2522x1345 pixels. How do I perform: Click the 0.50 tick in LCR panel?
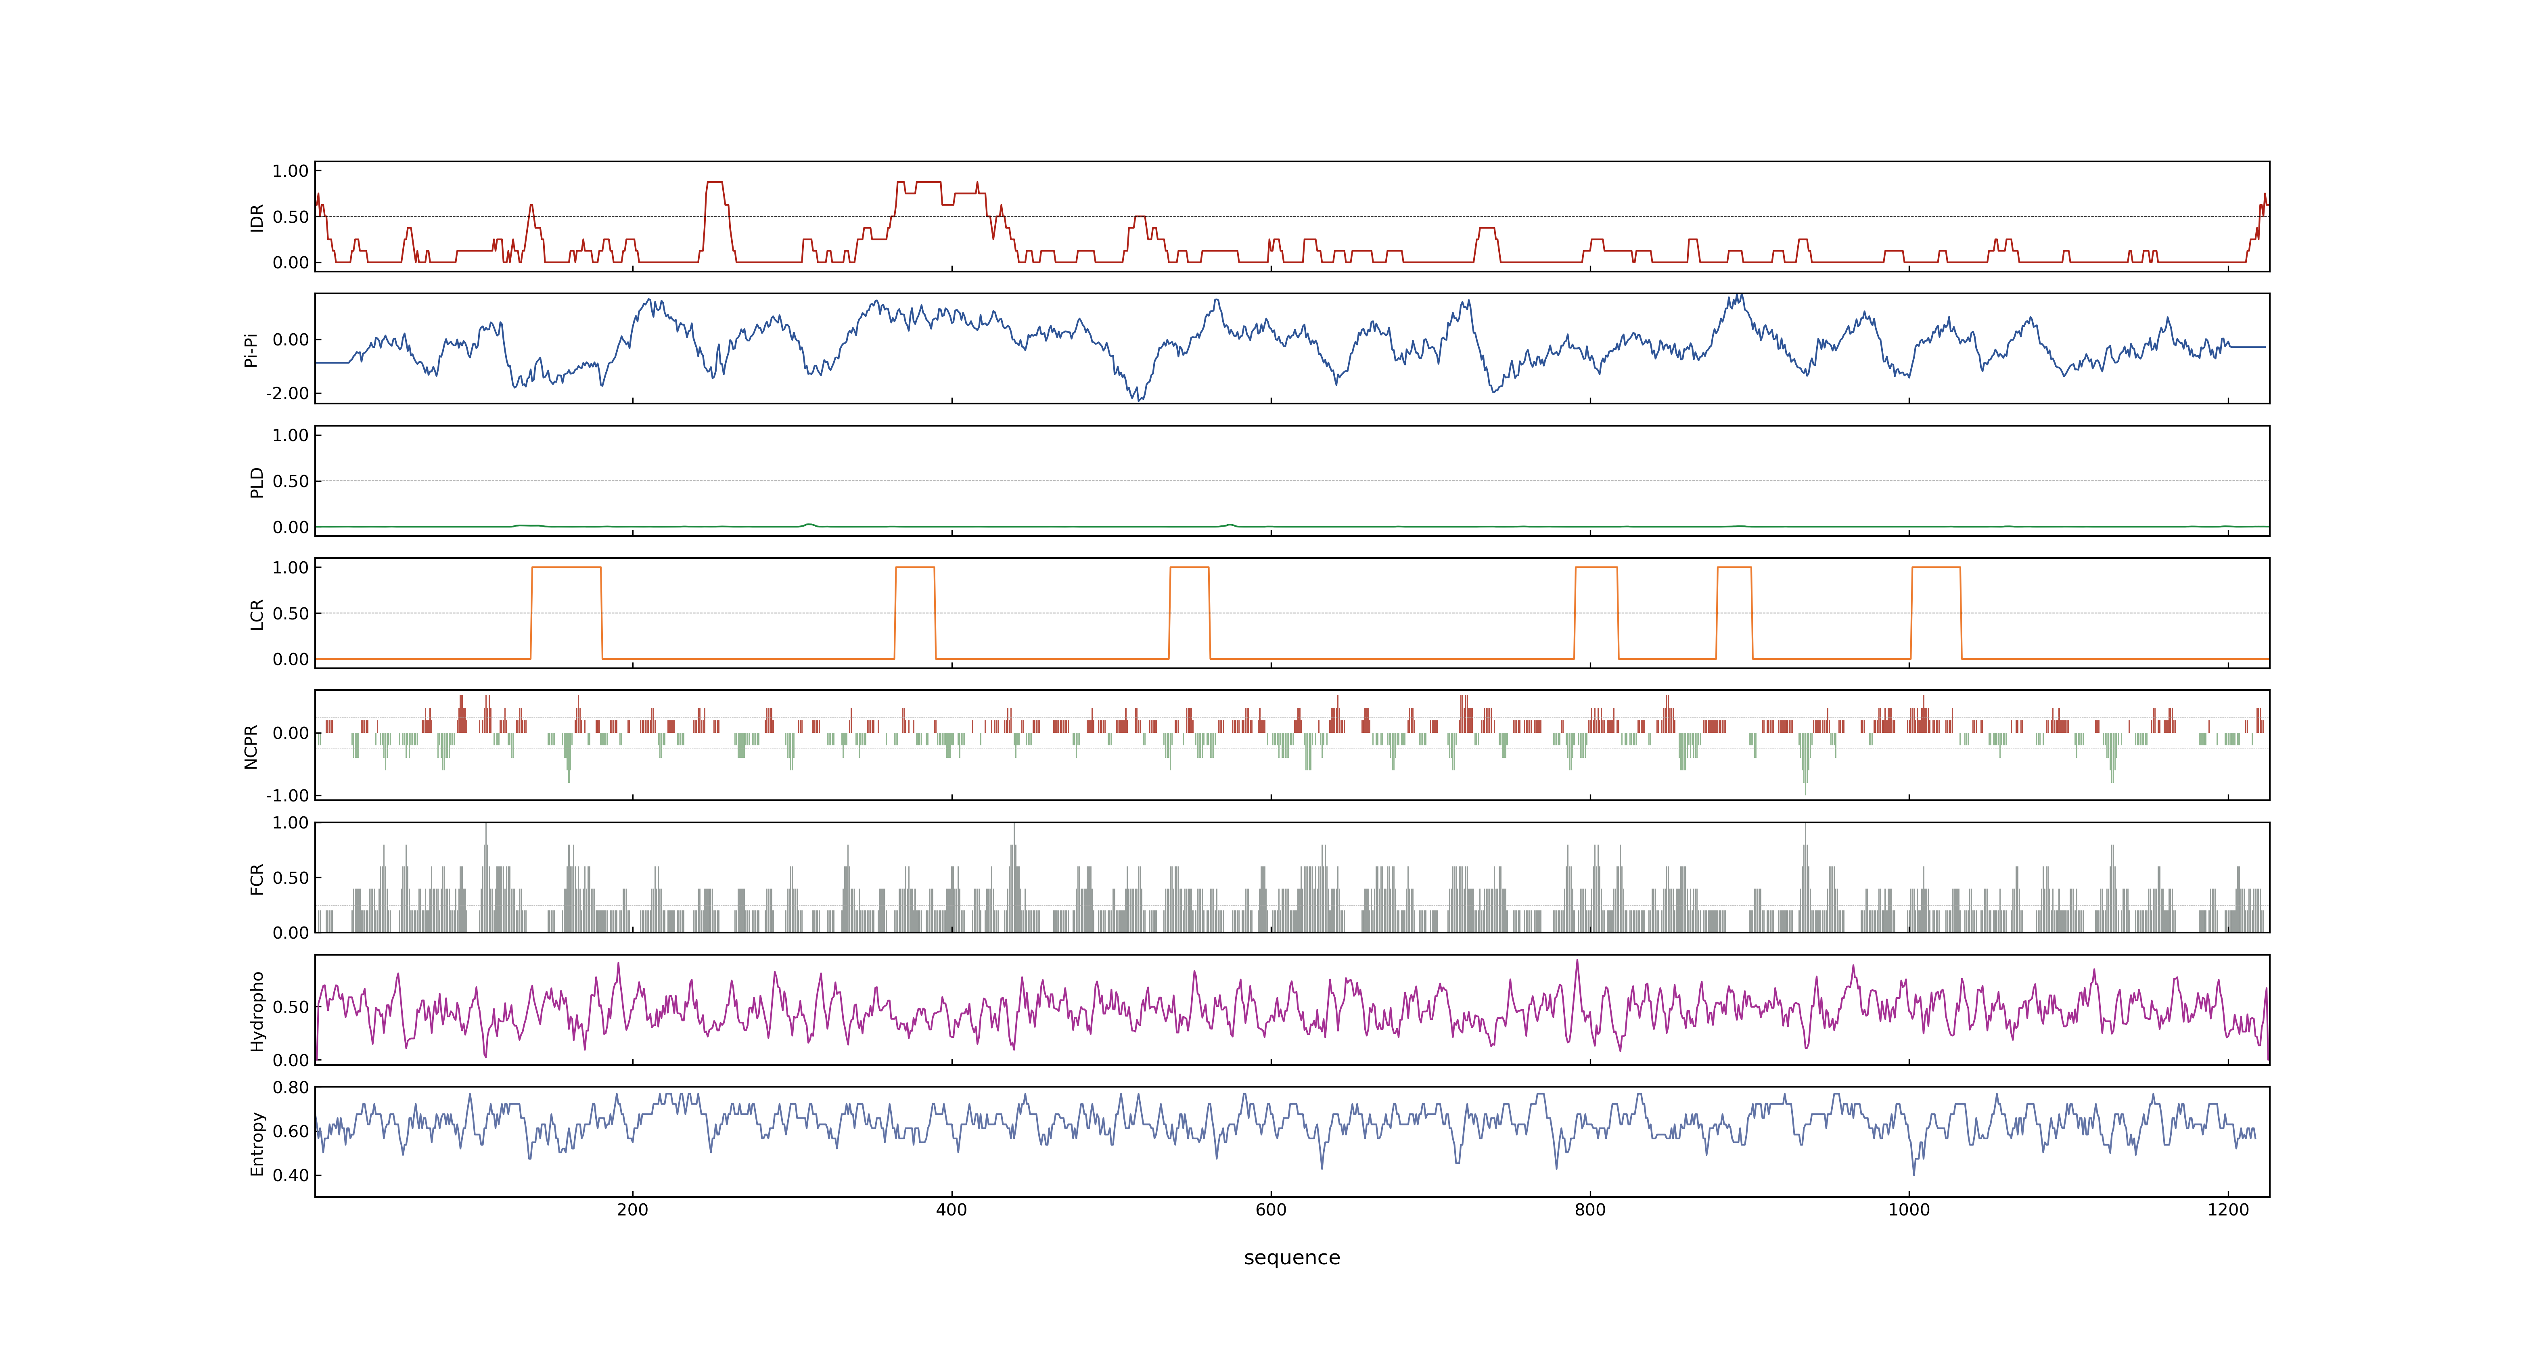(291, 614)
